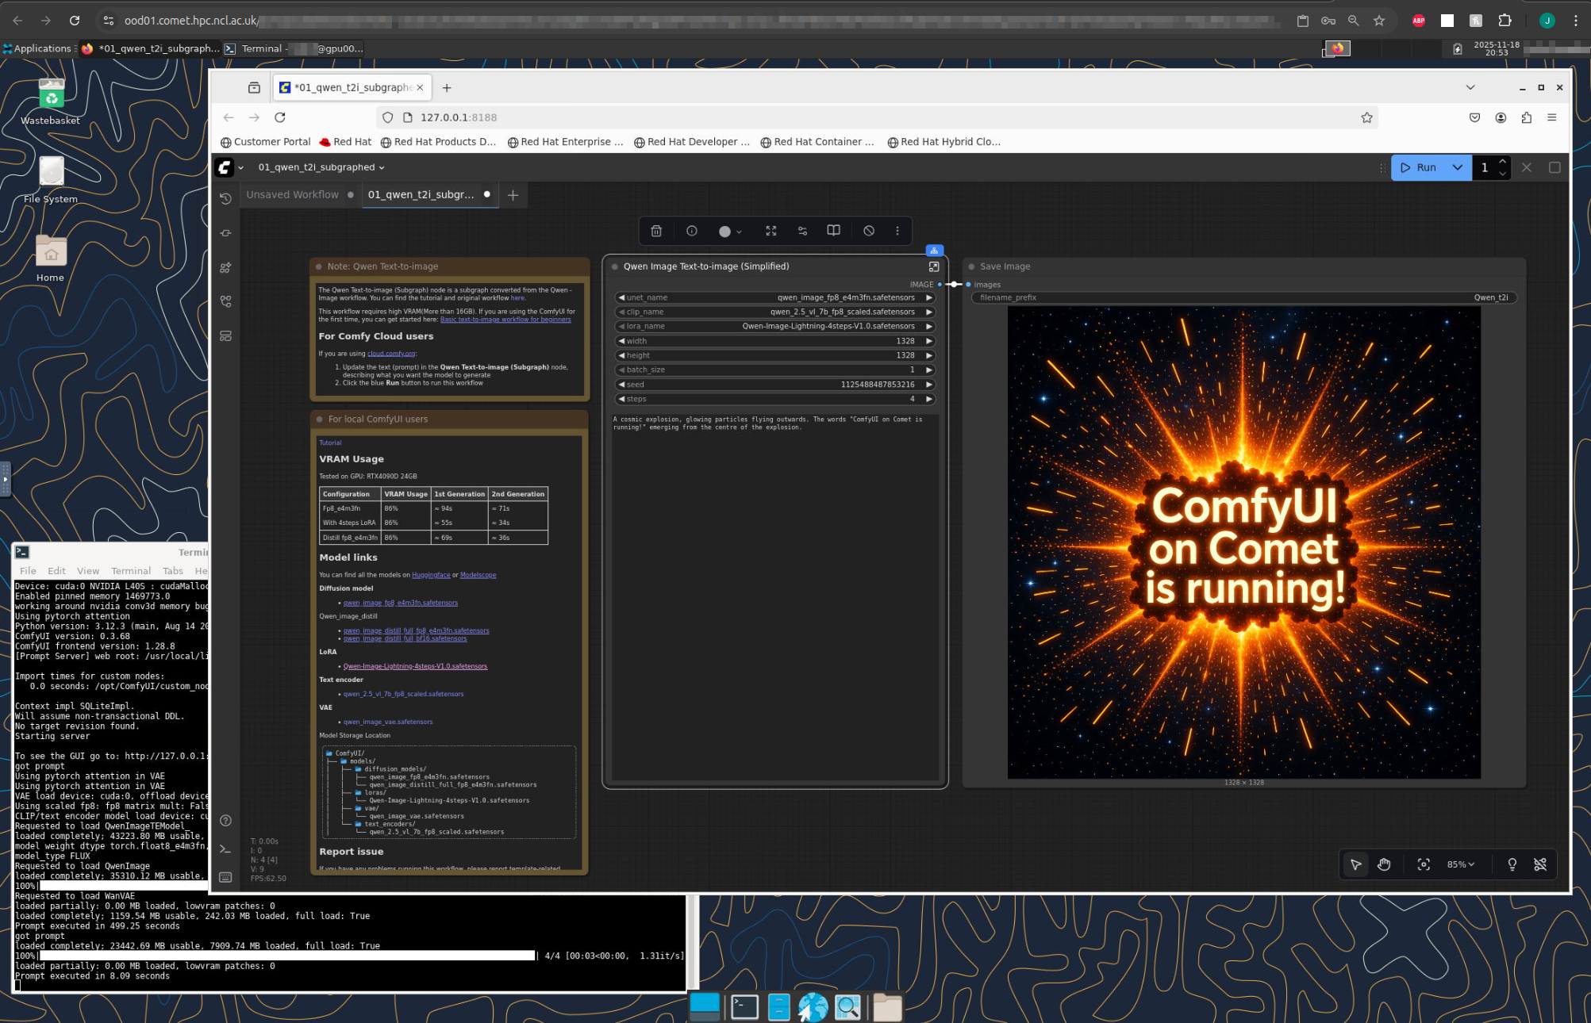Click the fit view icon
1591x1023 pixels.
[x=1424, y=864]
